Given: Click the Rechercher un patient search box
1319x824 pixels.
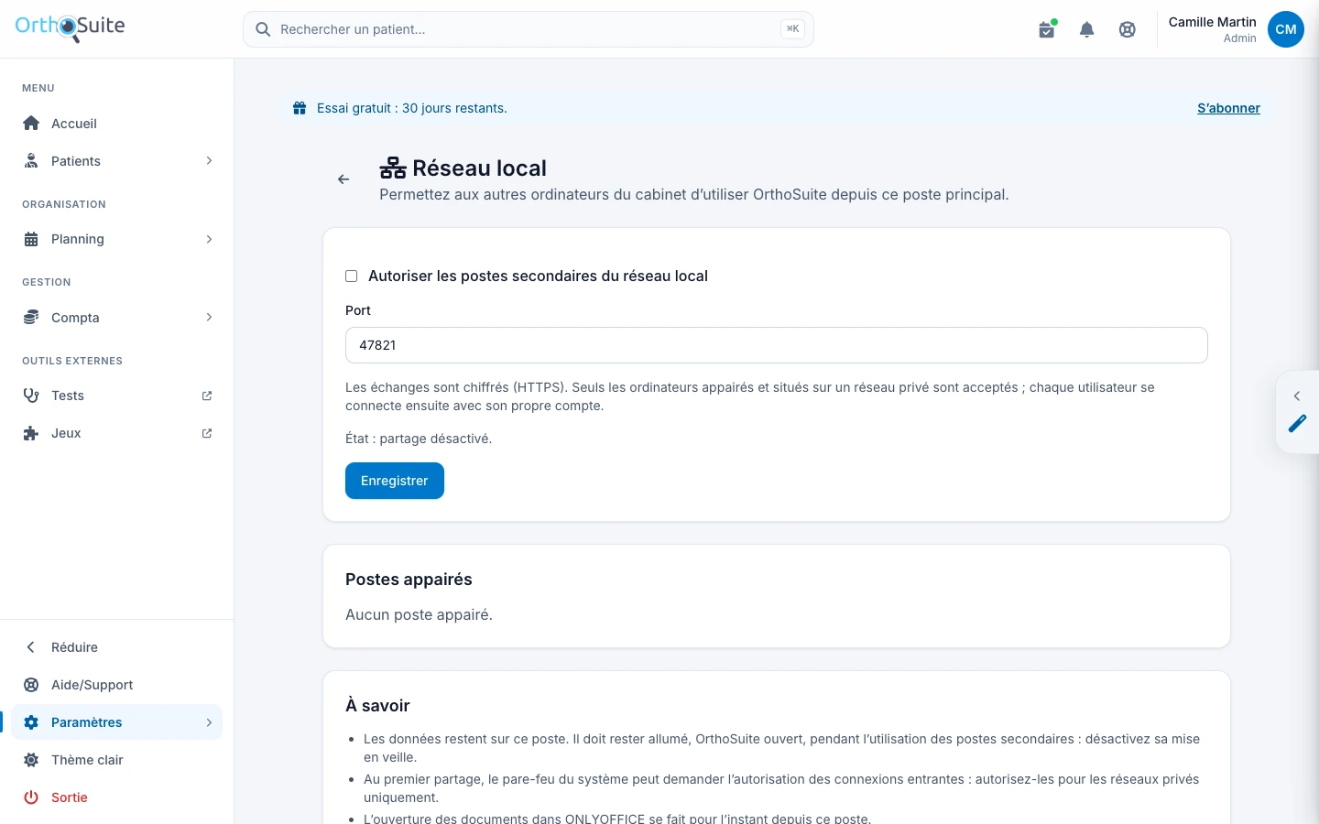Looking at the screenshot, I should (529, 29).
